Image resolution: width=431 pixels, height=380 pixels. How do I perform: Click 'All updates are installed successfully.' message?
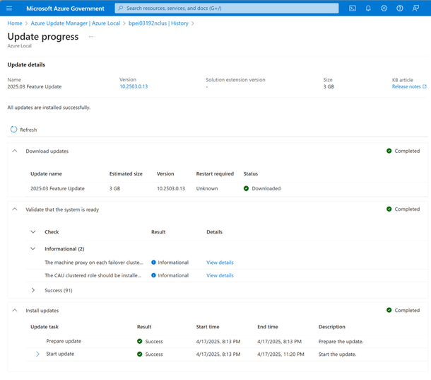pyautogui.click(x=49, y=108)
